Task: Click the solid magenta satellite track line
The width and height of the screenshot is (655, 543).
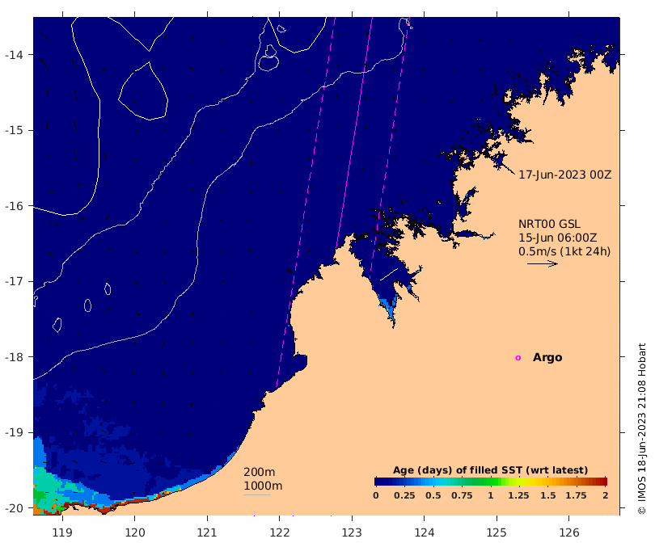Action: click(354, 133)
